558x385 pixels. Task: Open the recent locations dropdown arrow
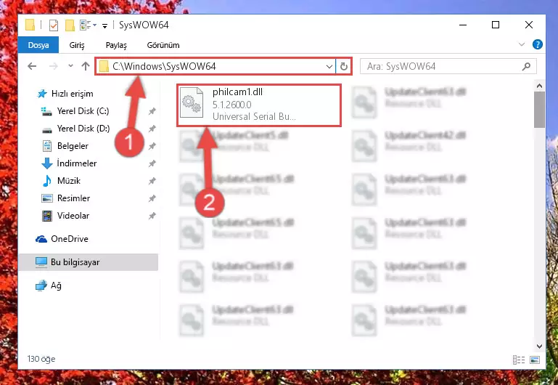(70, 66)
